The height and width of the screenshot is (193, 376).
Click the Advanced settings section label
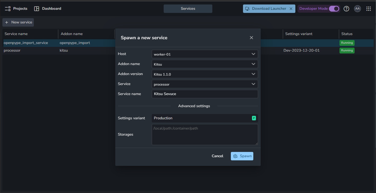(x=194, y=106)
